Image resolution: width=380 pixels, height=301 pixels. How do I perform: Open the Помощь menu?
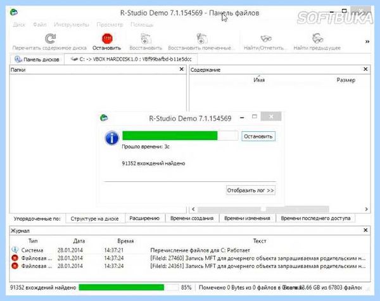click(142, 25)
